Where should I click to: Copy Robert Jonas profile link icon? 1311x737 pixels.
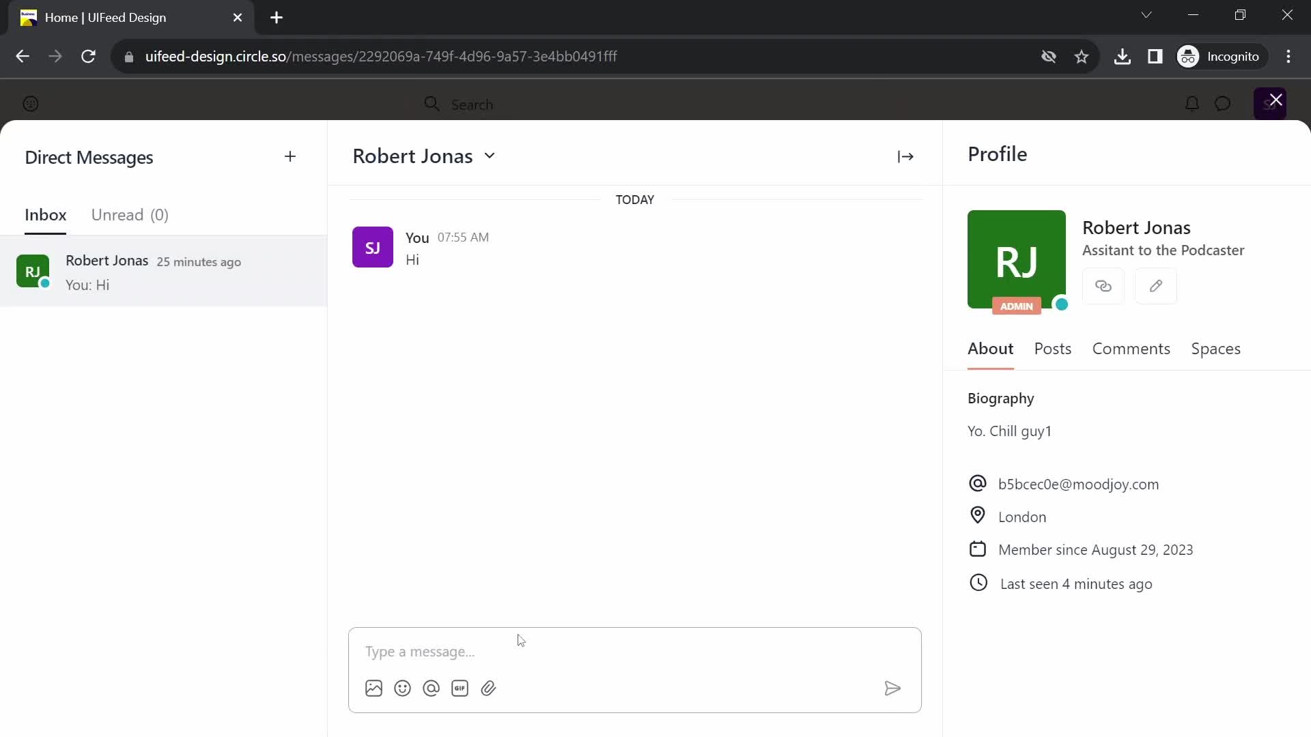tap(1103, 286)
